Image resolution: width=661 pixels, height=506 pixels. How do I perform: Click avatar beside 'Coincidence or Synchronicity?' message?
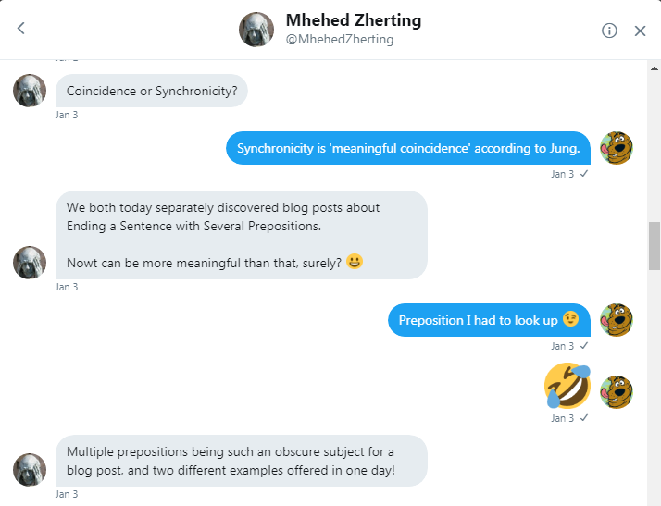(30, 91)
